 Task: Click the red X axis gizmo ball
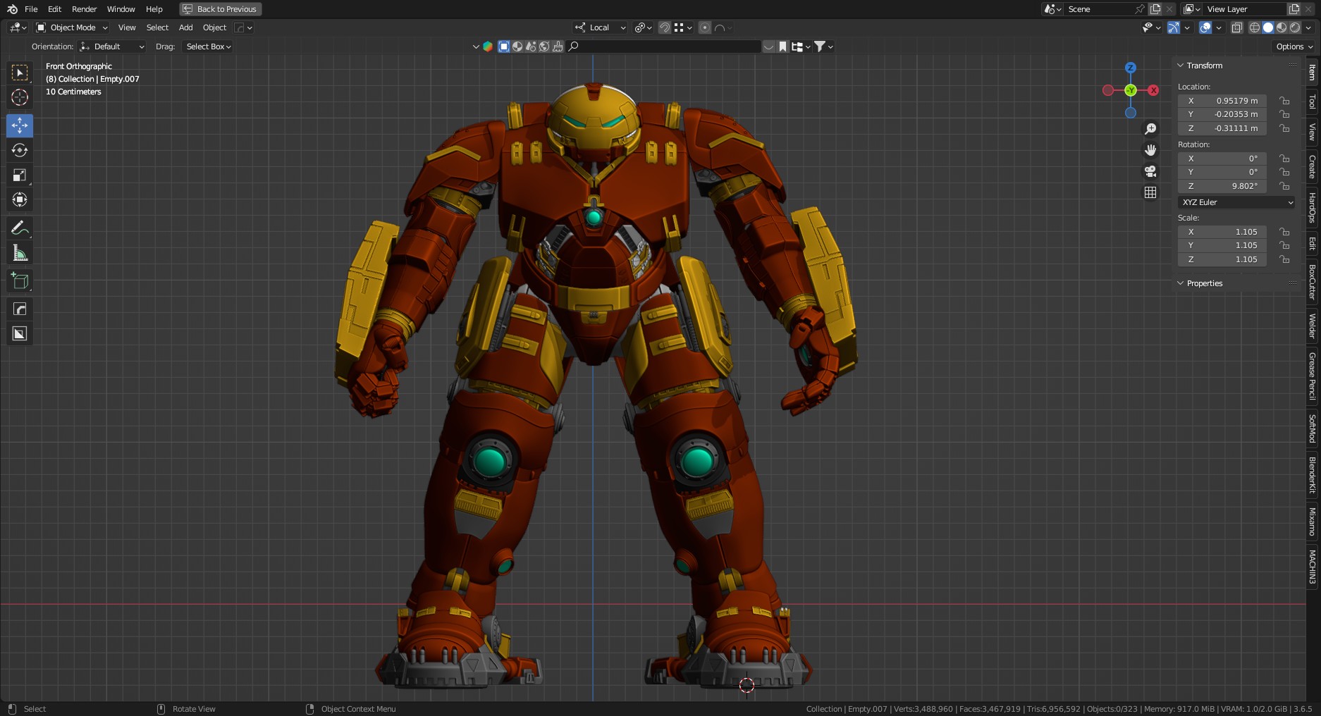pos(1153,90)
